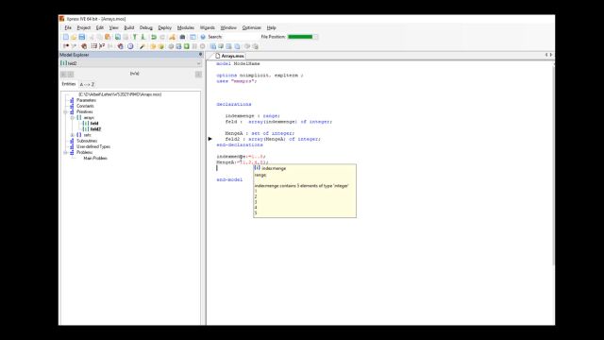This screenshot has height=340, width=604.
Task: Click the 'declarations' keyword line
Action: coord(234,105)
